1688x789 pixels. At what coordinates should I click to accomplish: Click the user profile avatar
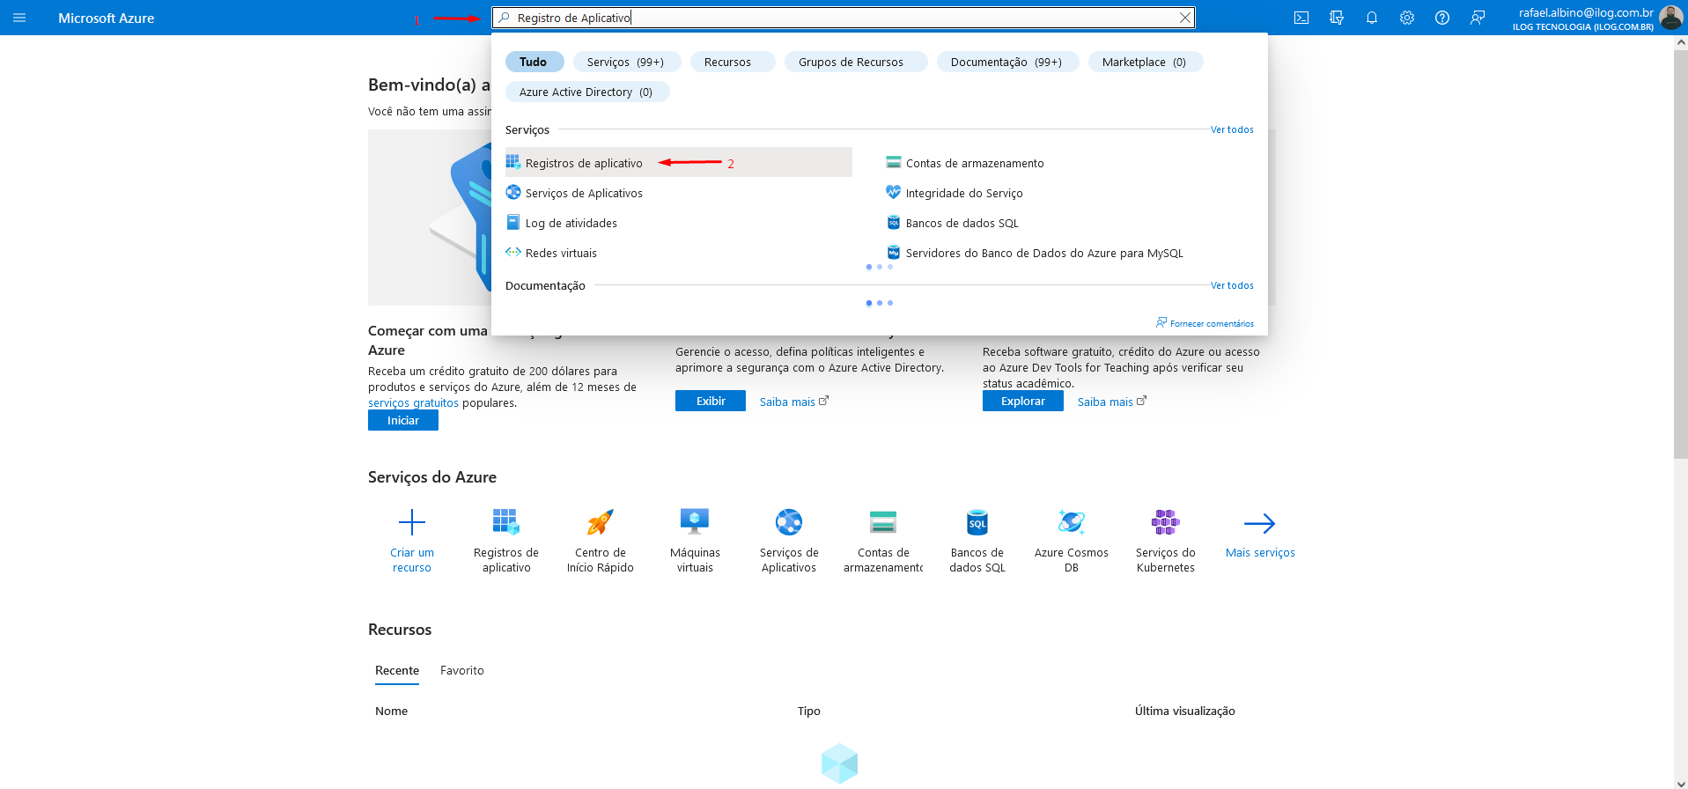[1670, 18]
